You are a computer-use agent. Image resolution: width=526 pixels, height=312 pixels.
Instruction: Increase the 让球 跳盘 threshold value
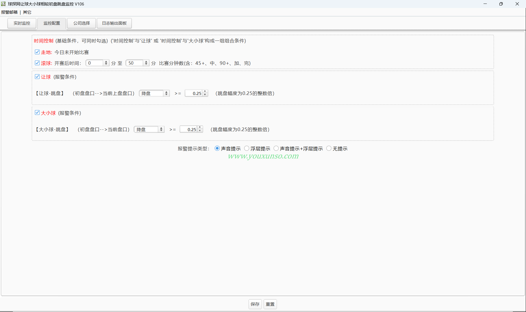pyautogui.click(x=205, y=92)
